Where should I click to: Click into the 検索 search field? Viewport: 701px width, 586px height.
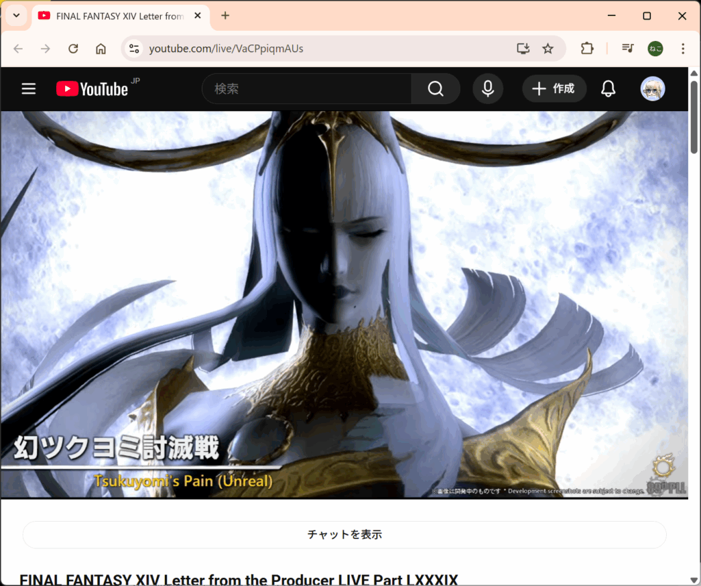coord(307,89)
